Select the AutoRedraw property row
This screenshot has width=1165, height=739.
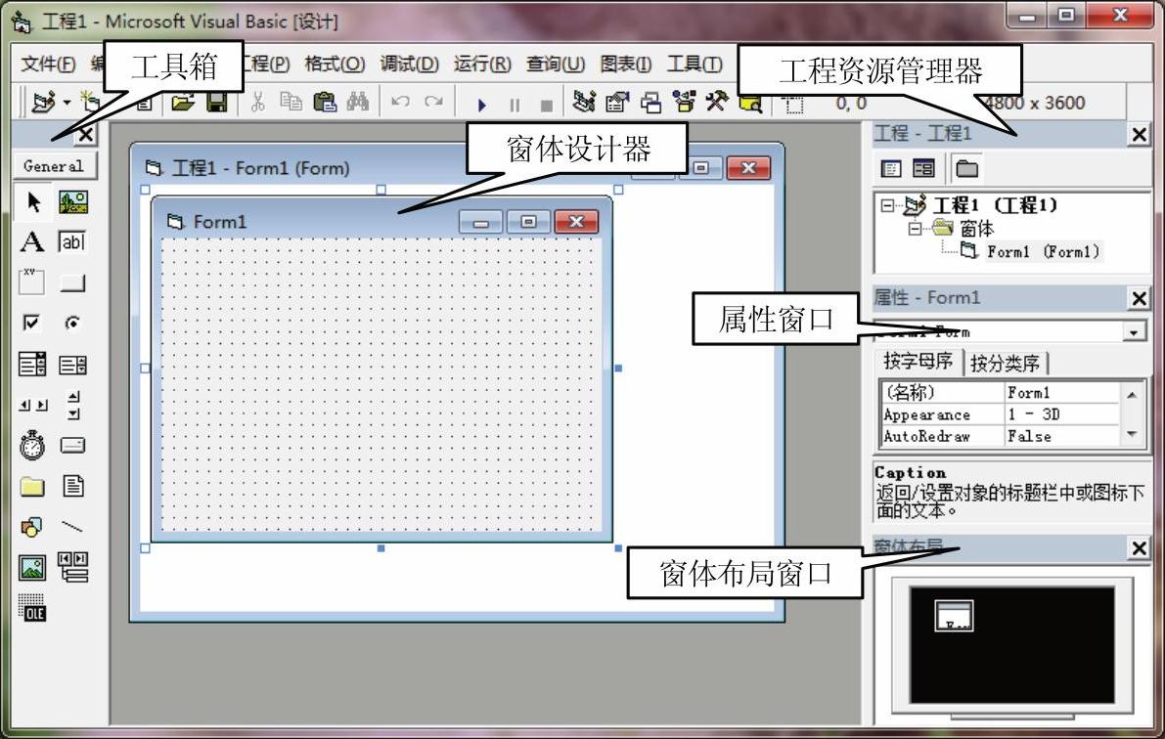(x=1000, y=436)
